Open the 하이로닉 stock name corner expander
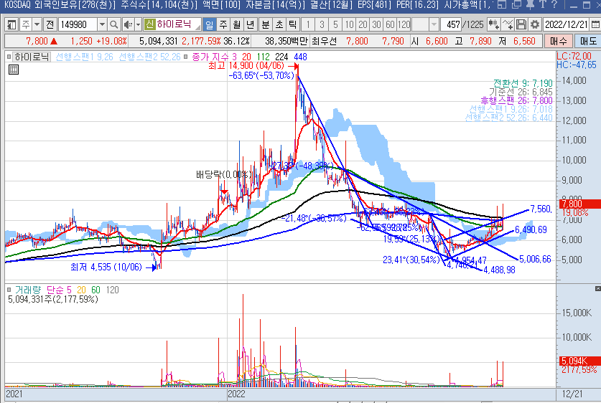The height and width of the screenshot is (403, 601). coord(197,27)
